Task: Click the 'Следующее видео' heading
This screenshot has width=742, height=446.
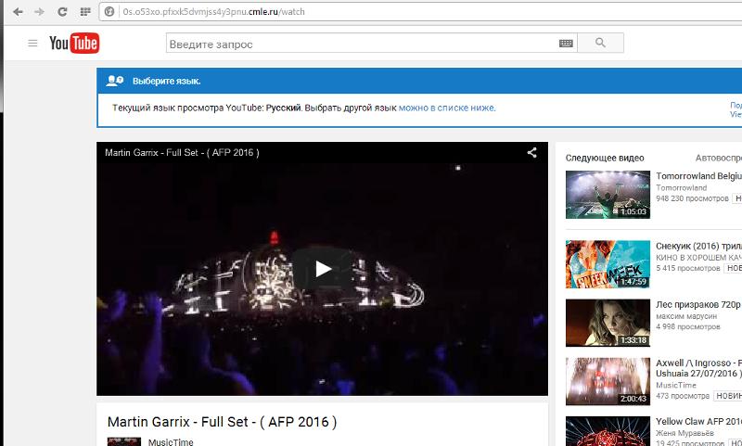Action: [x=605, y=158]
